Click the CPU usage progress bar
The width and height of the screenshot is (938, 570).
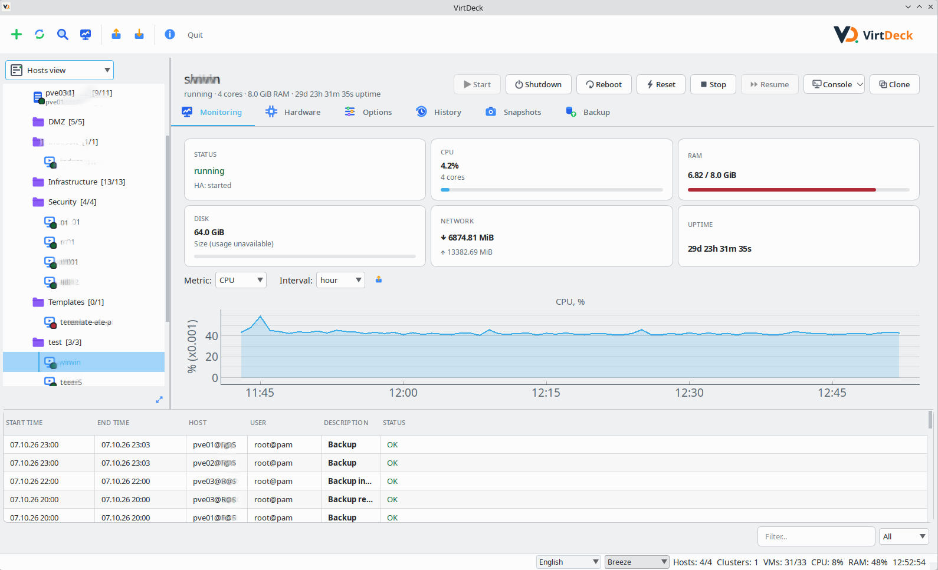[x=552, y=190]
